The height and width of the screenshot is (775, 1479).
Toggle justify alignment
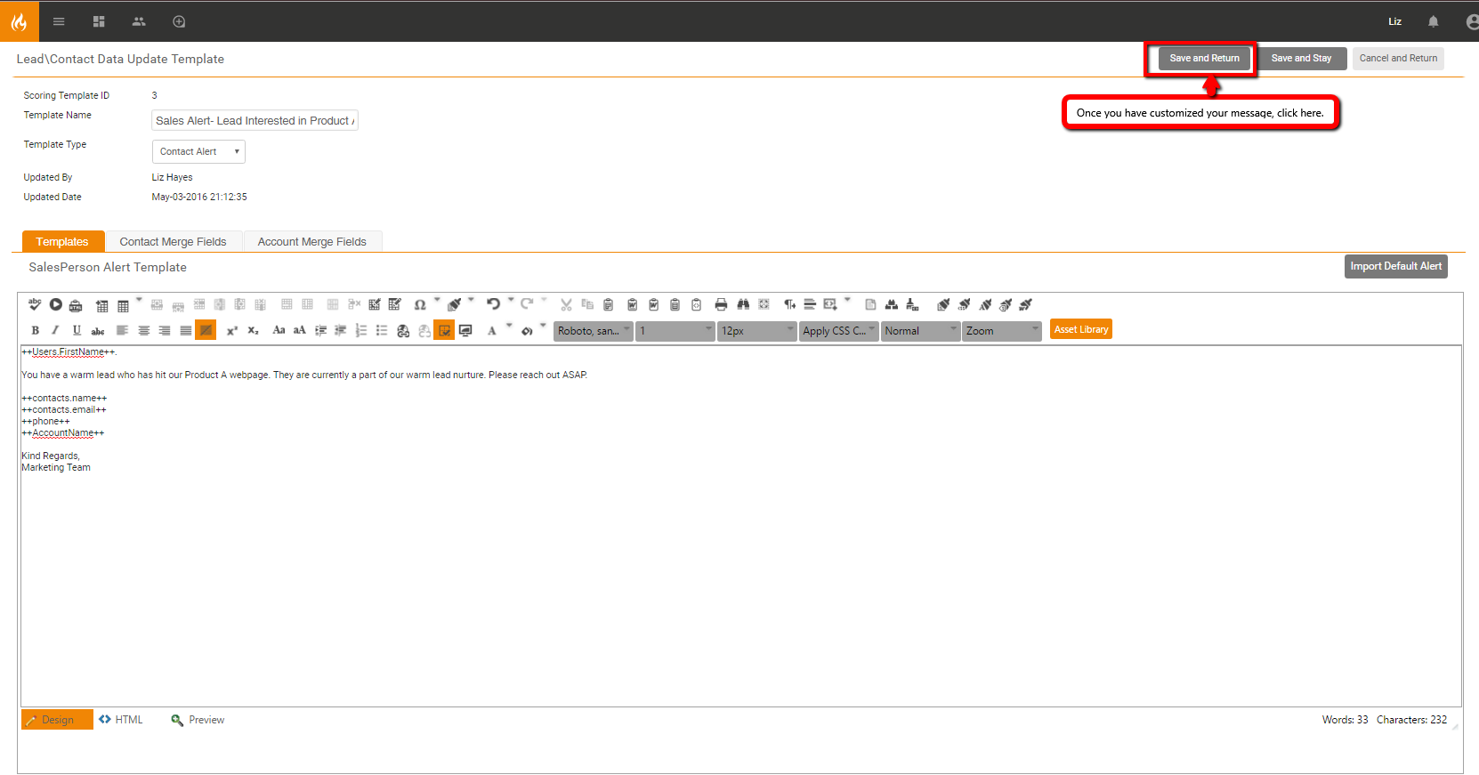point(185,330)
